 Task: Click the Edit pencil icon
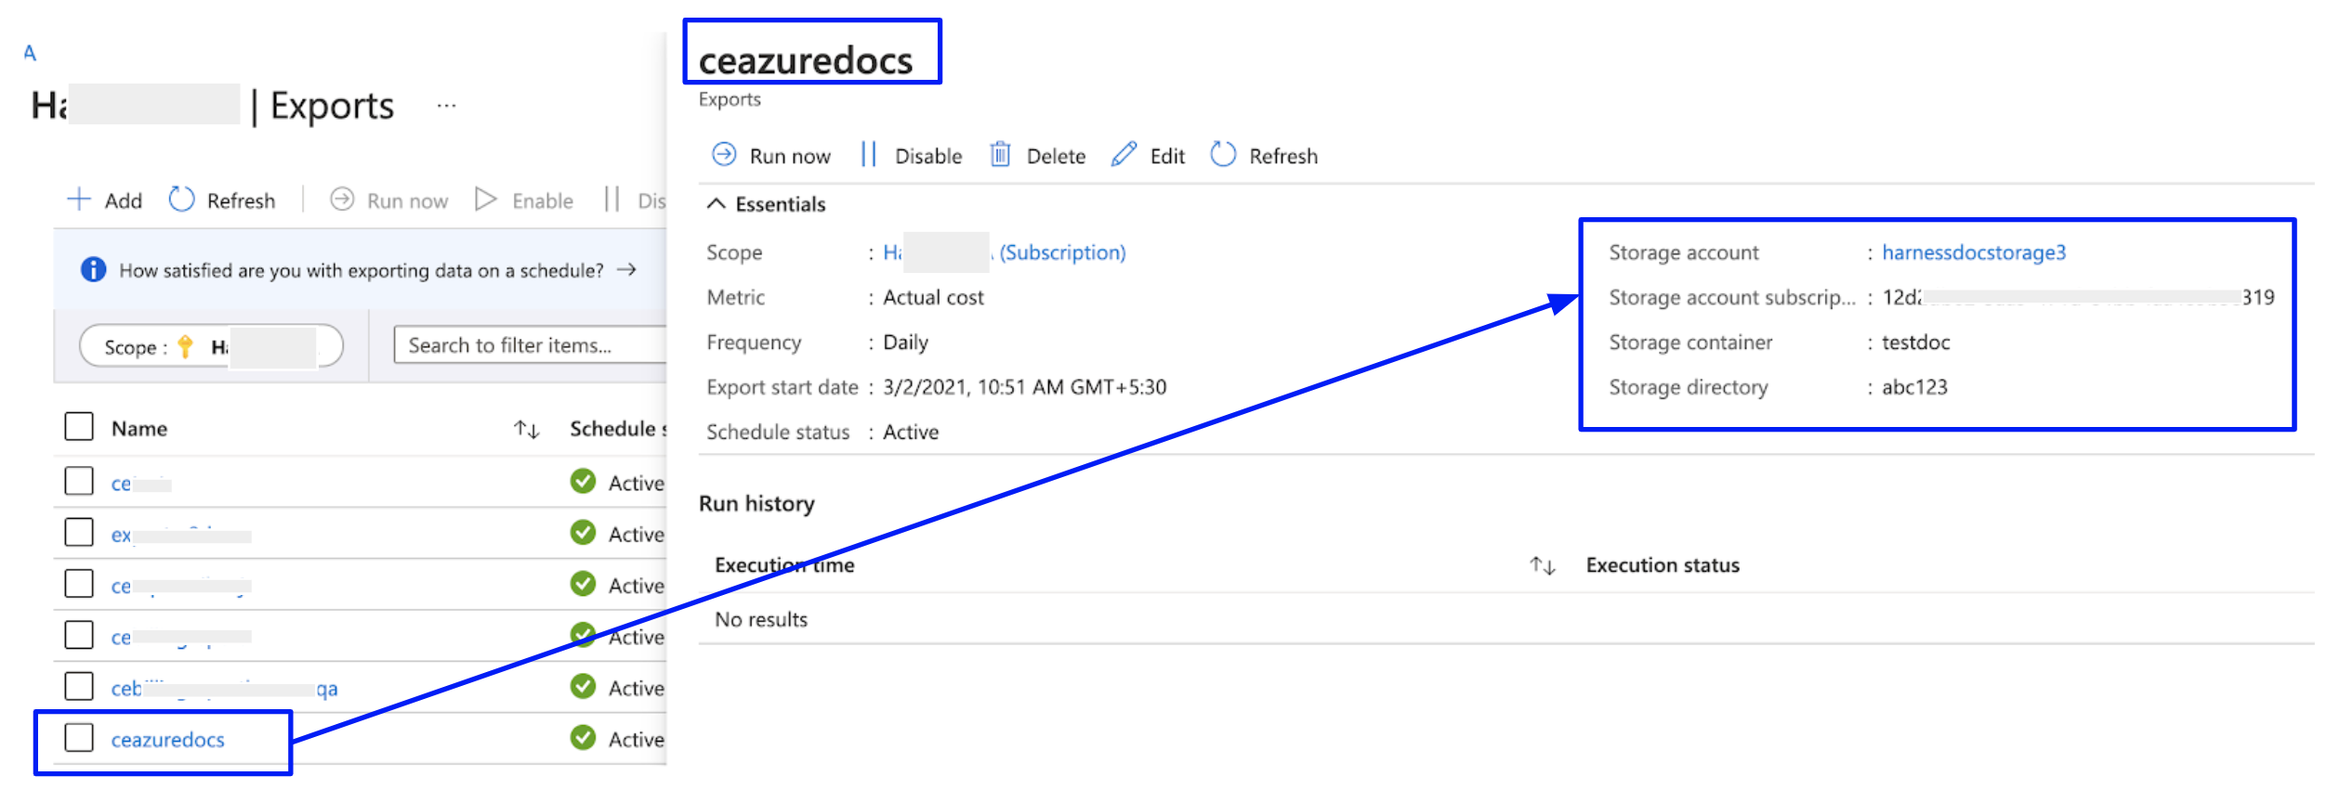pos(1124,155)
